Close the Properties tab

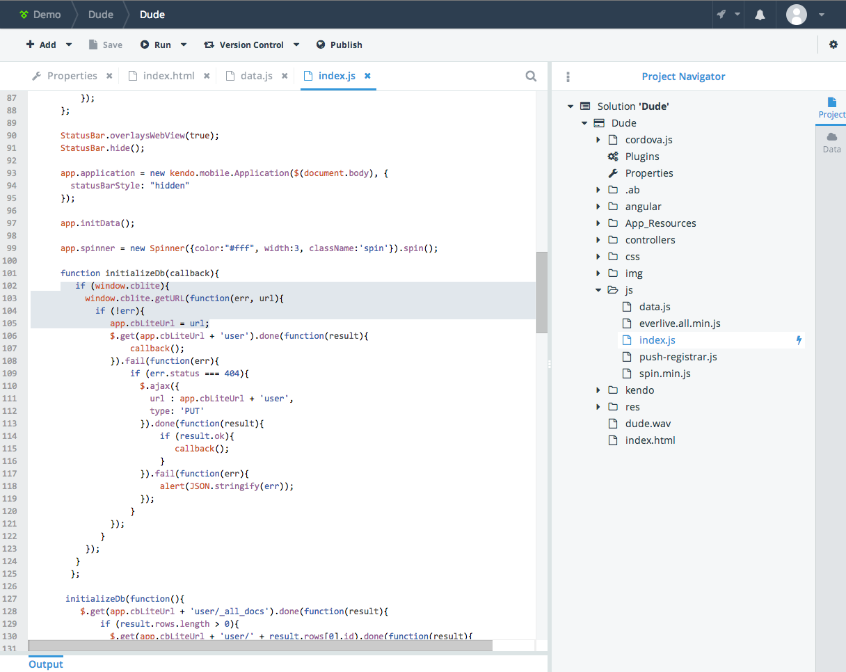tap(109, 76)
